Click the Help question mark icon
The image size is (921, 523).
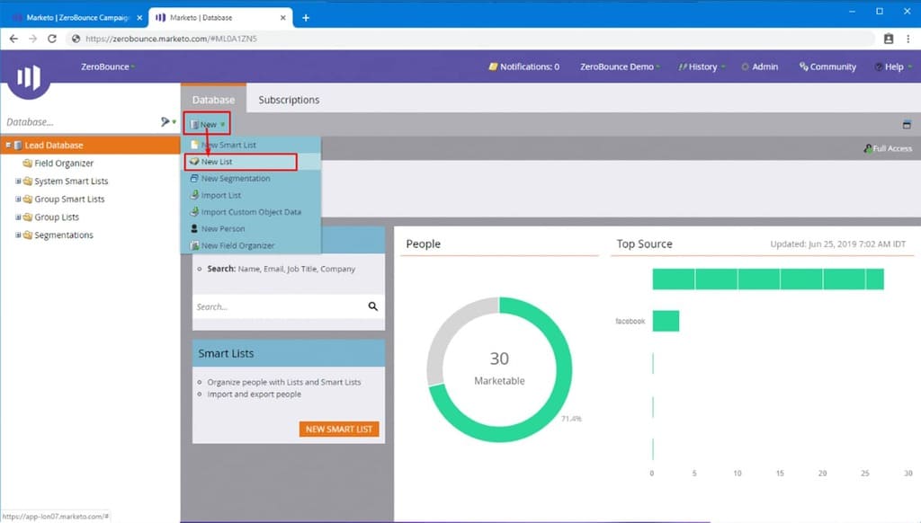879,66
